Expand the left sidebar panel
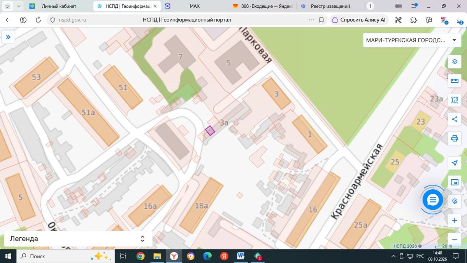 8,37
